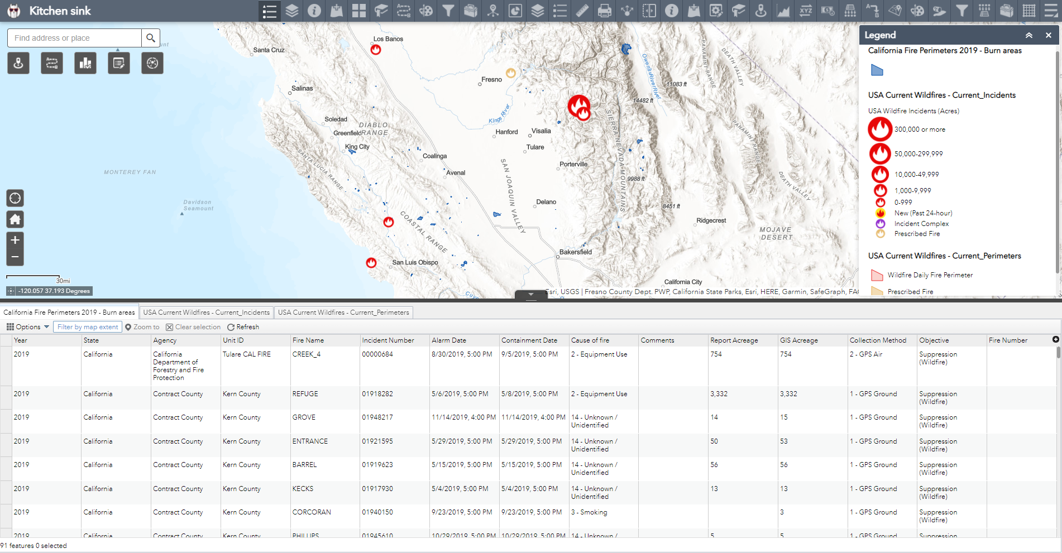Open the Directions widget with A-B icon
The height and width of the screenshot is (553, 1062).
pos(404,11)
